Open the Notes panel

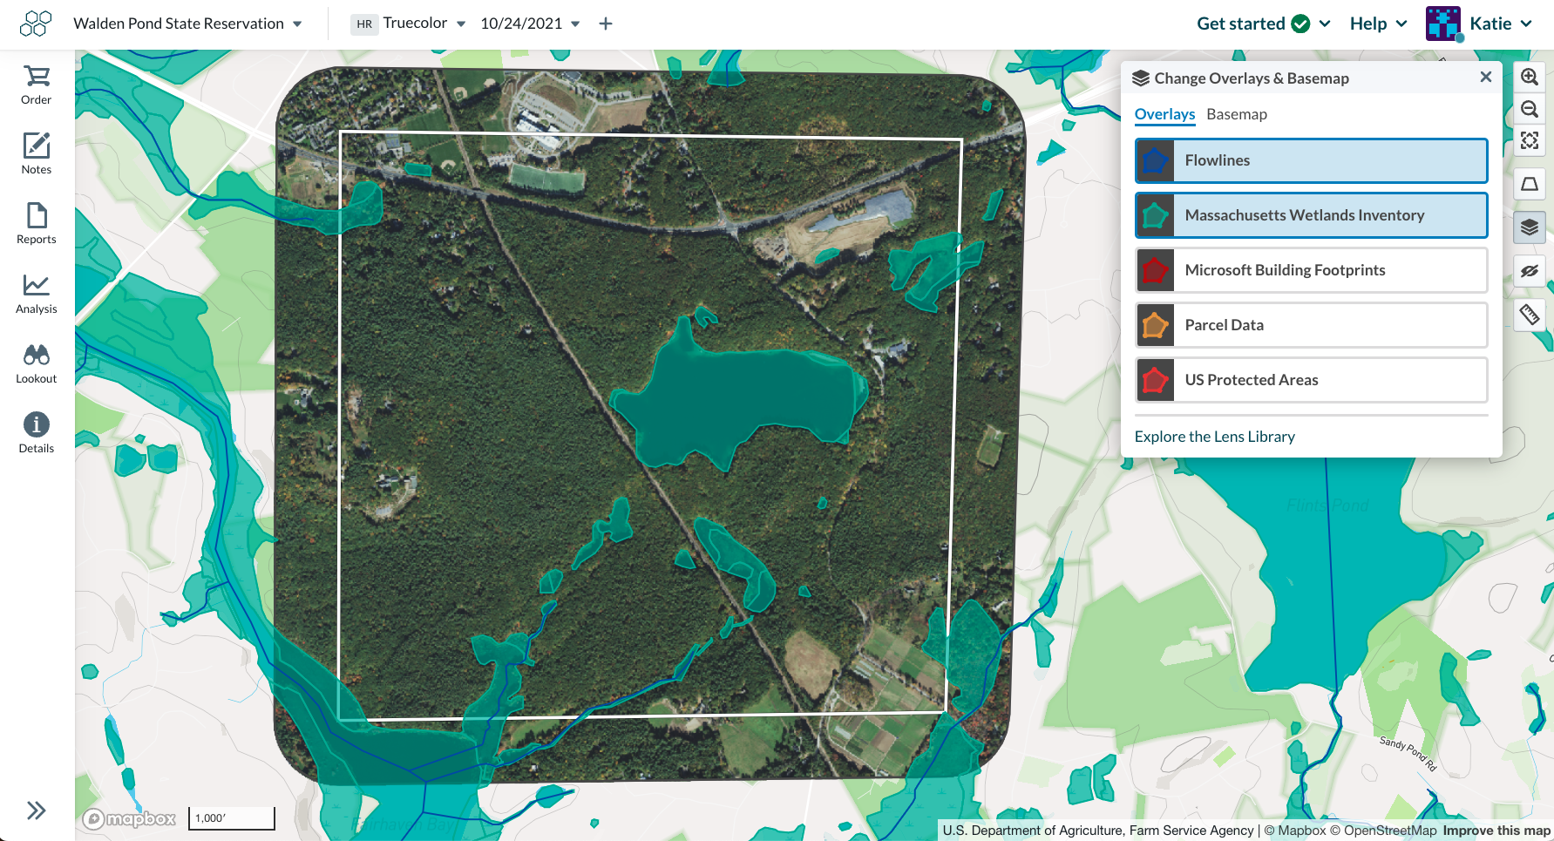click(x=36, y=154)
